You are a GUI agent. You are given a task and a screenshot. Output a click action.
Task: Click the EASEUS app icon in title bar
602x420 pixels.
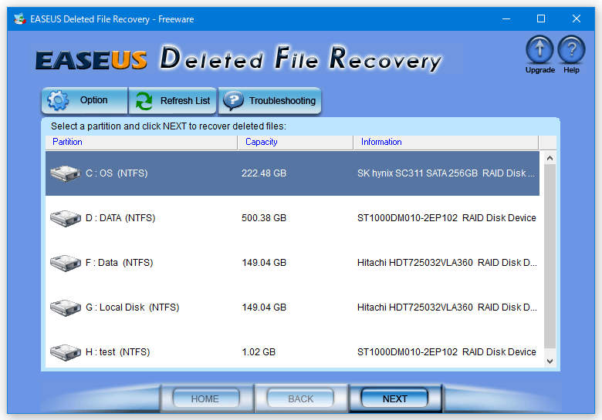[x=19, y=18]
